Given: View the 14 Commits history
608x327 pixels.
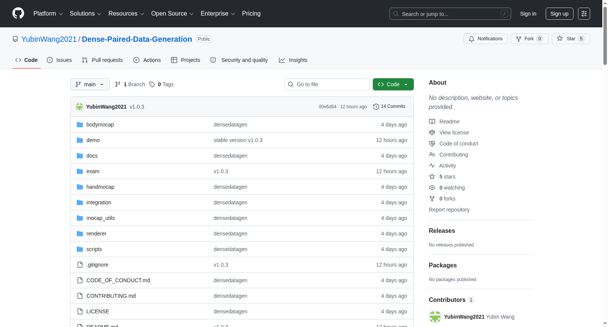Looking at the screenshot, I should (389, 107).
